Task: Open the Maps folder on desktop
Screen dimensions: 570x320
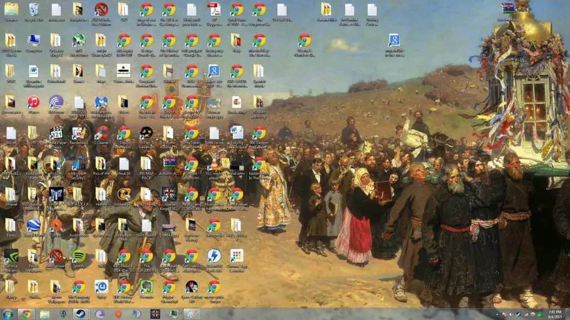Action: coord(101,74)
